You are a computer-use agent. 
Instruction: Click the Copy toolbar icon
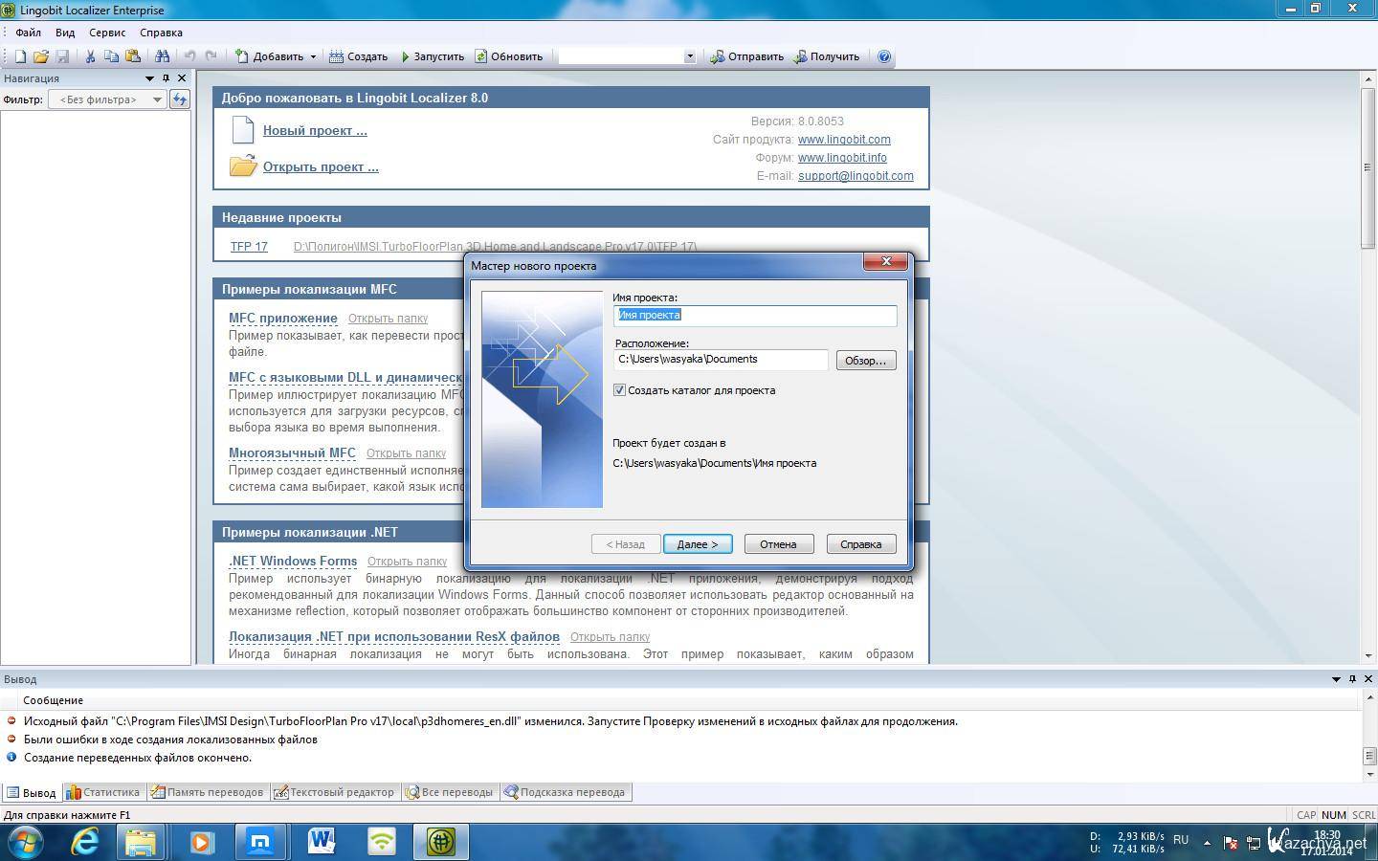click(112, 56)
